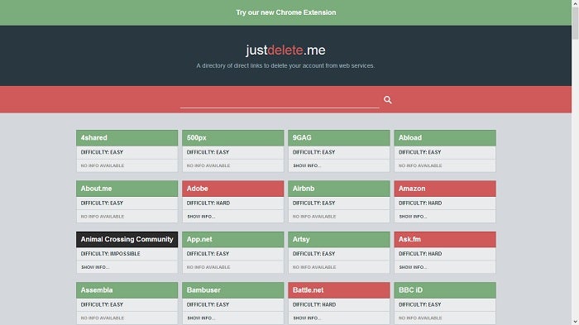Click into the search input field

pos(280,100)
